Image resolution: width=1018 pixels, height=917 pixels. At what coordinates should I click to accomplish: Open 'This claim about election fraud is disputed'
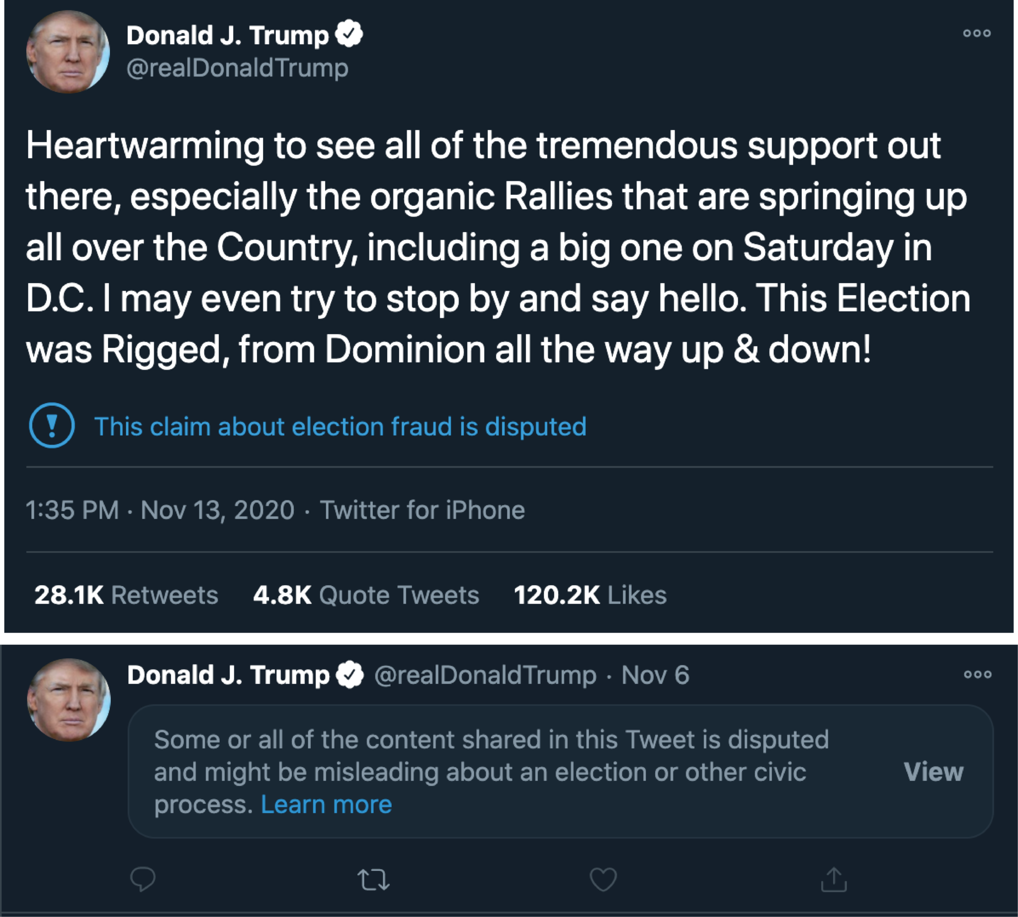340,426
